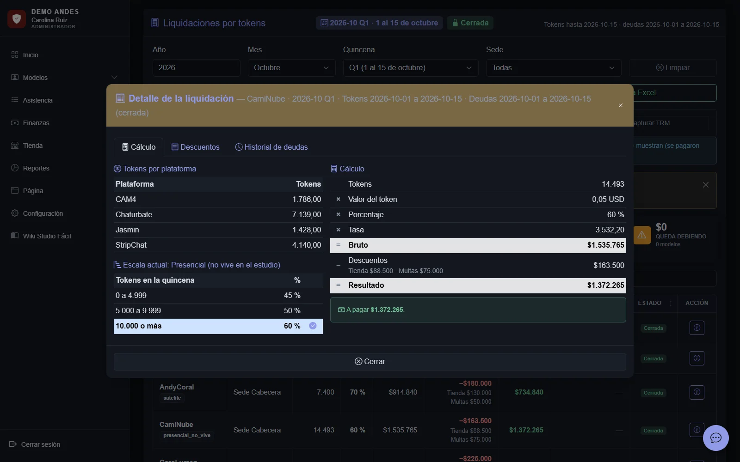Click the Tienda store icon in sidebar
Image resolution: width=740 pixels, height=462 pixels.
pos(15,145)
